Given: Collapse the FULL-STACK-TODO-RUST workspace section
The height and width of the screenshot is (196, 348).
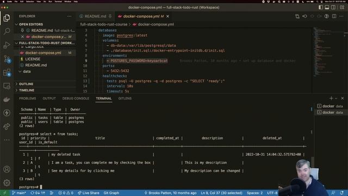Looking at the screenshot, I should coord(45,43).
